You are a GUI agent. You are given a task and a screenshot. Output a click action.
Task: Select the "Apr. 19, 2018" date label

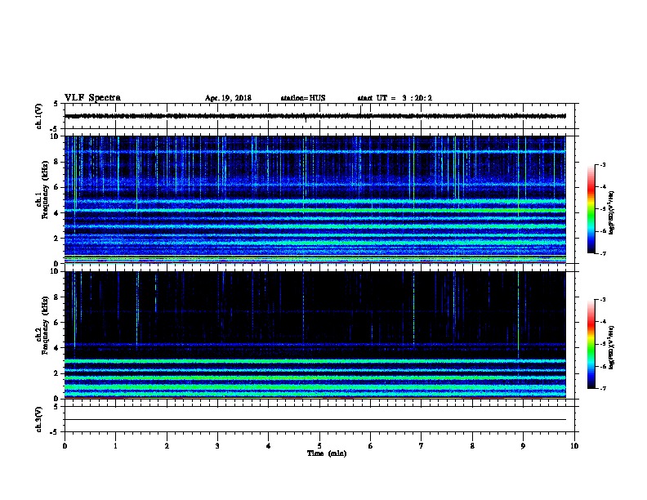pos(228,98)
